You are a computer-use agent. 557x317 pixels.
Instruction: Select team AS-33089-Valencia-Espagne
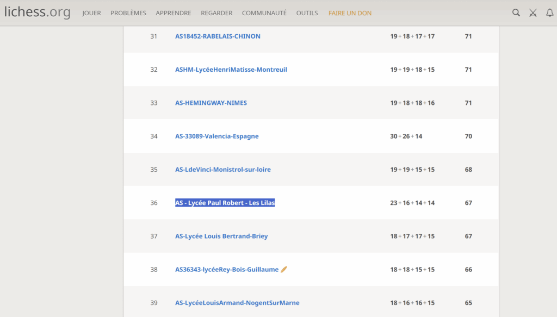tap(216, 136)
